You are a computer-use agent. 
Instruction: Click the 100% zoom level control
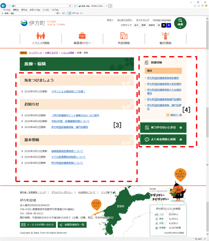[200, 239]
